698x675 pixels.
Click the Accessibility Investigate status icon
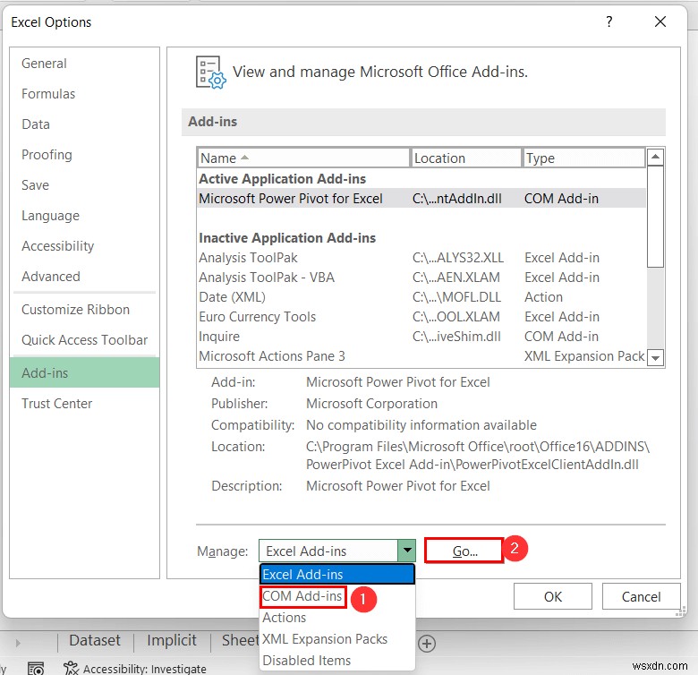[71, 668]
